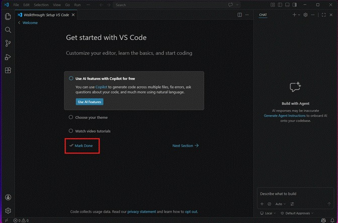
Task: Configure tools icon in chat input
Action: [x=292, y=204]
